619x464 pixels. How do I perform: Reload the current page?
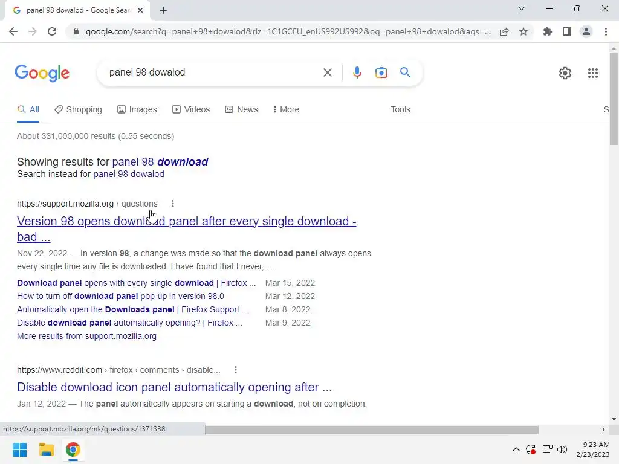pos(52,31)
